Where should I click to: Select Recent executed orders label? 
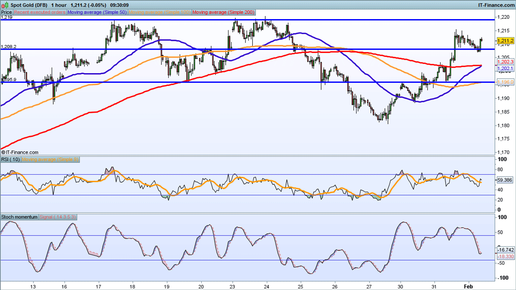(x=40, y=12)
